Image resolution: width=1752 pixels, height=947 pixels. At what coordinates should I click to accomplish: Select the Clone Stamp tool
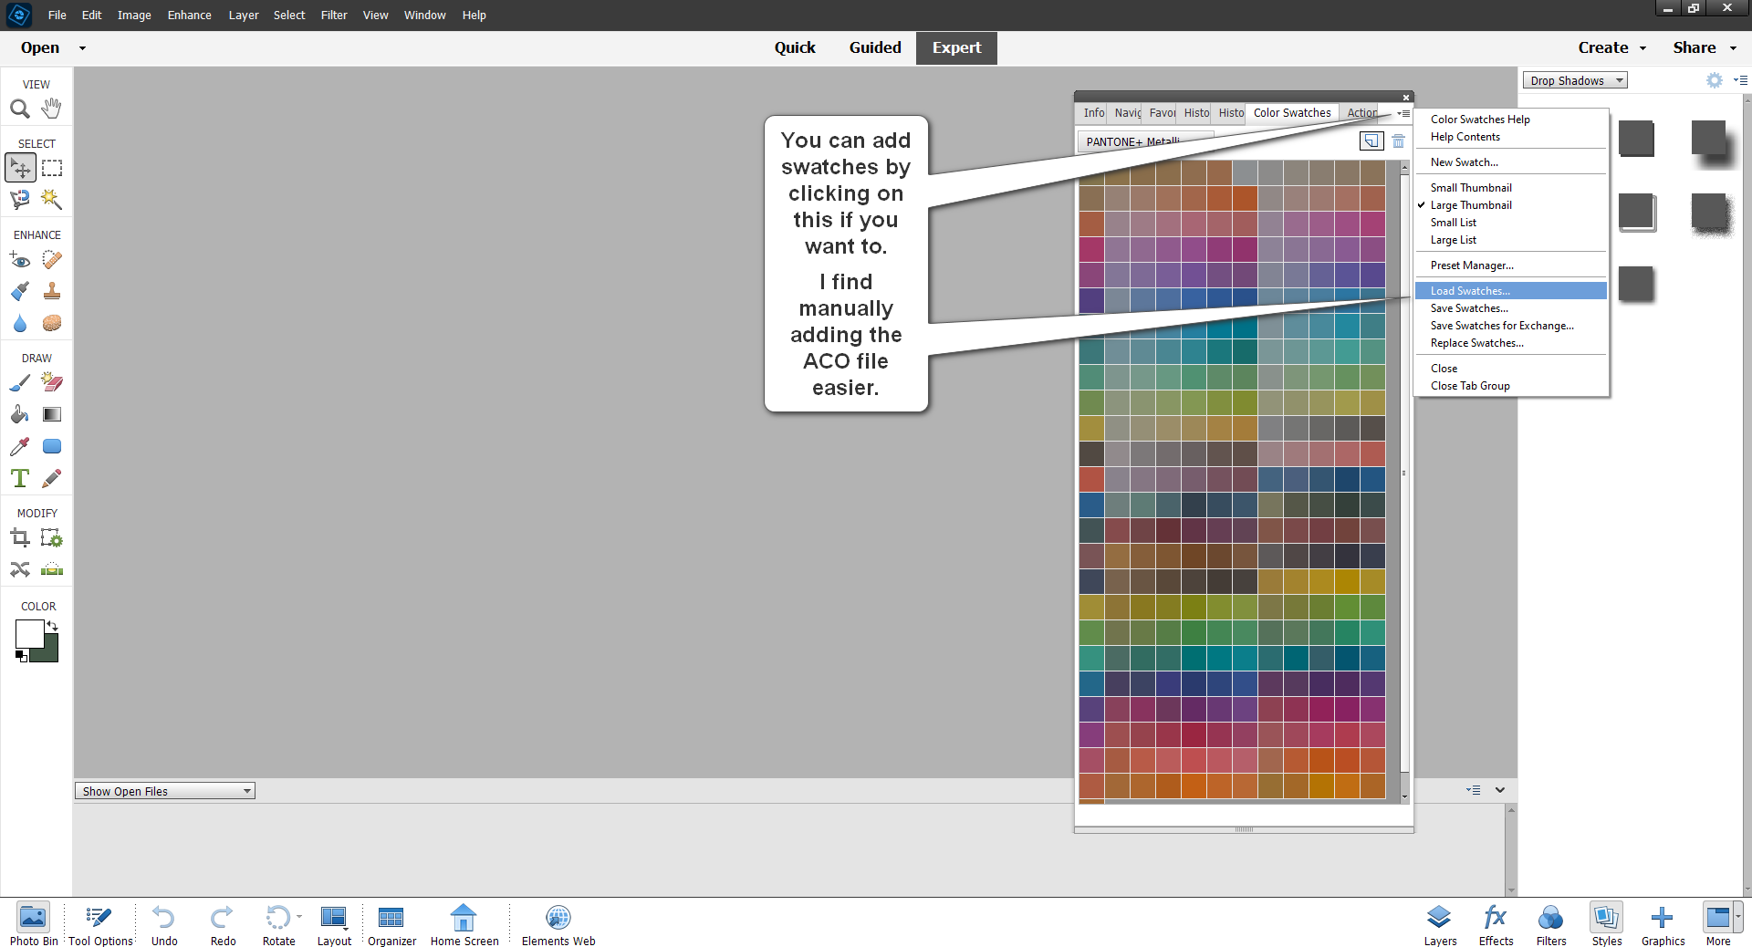(51, 290)
